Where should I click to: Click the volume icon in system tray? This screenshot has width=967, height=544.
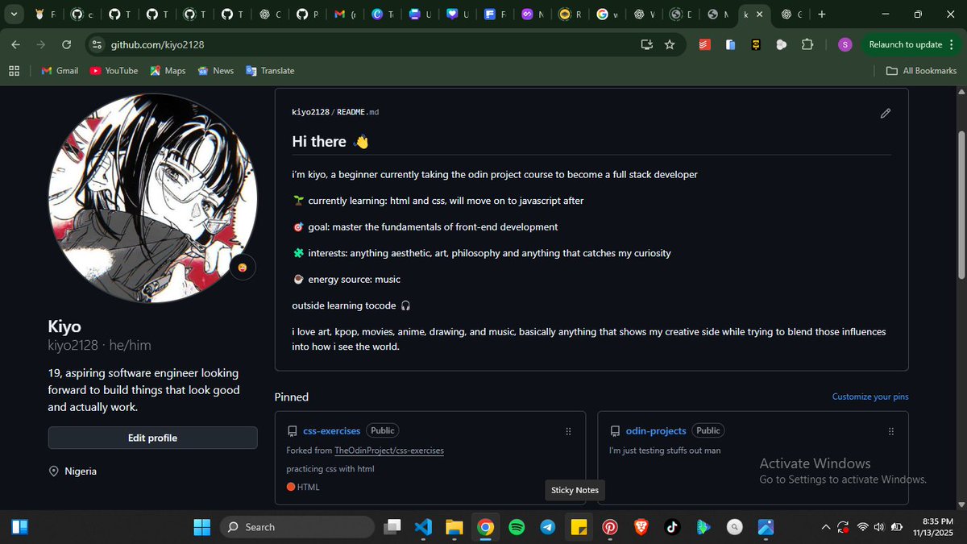879,527
